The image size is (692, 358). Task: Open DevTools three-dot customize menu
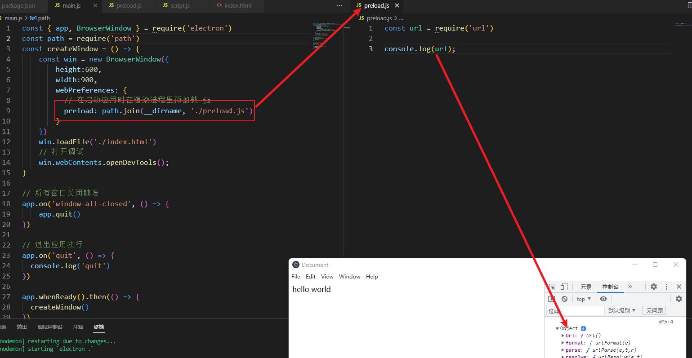666,287
